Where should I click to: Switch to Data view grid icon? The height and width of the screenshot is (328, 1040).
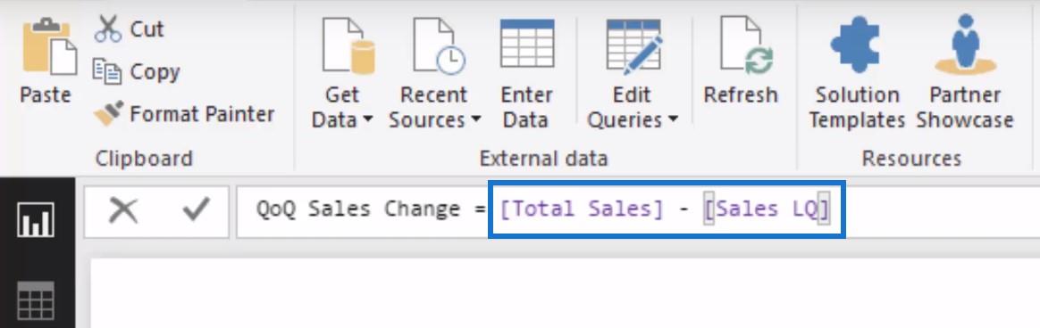pyautogui.click(x=36, y=301)
